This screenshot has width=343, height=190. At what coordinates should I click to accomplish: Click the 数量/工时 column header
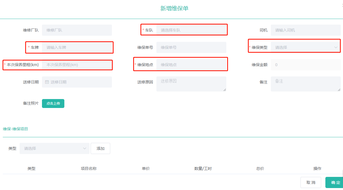[x=203, y=169]
